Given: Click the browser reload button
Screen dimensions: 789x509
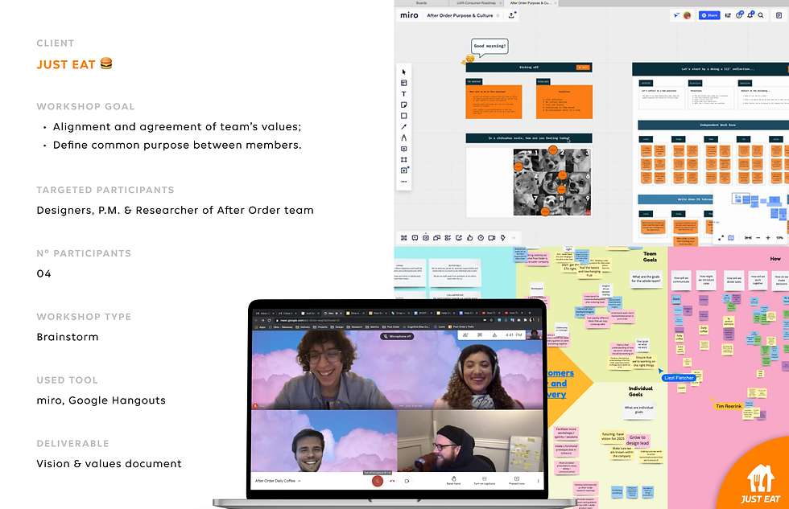Looking at the screenshot, I should (x=269, y=320).
